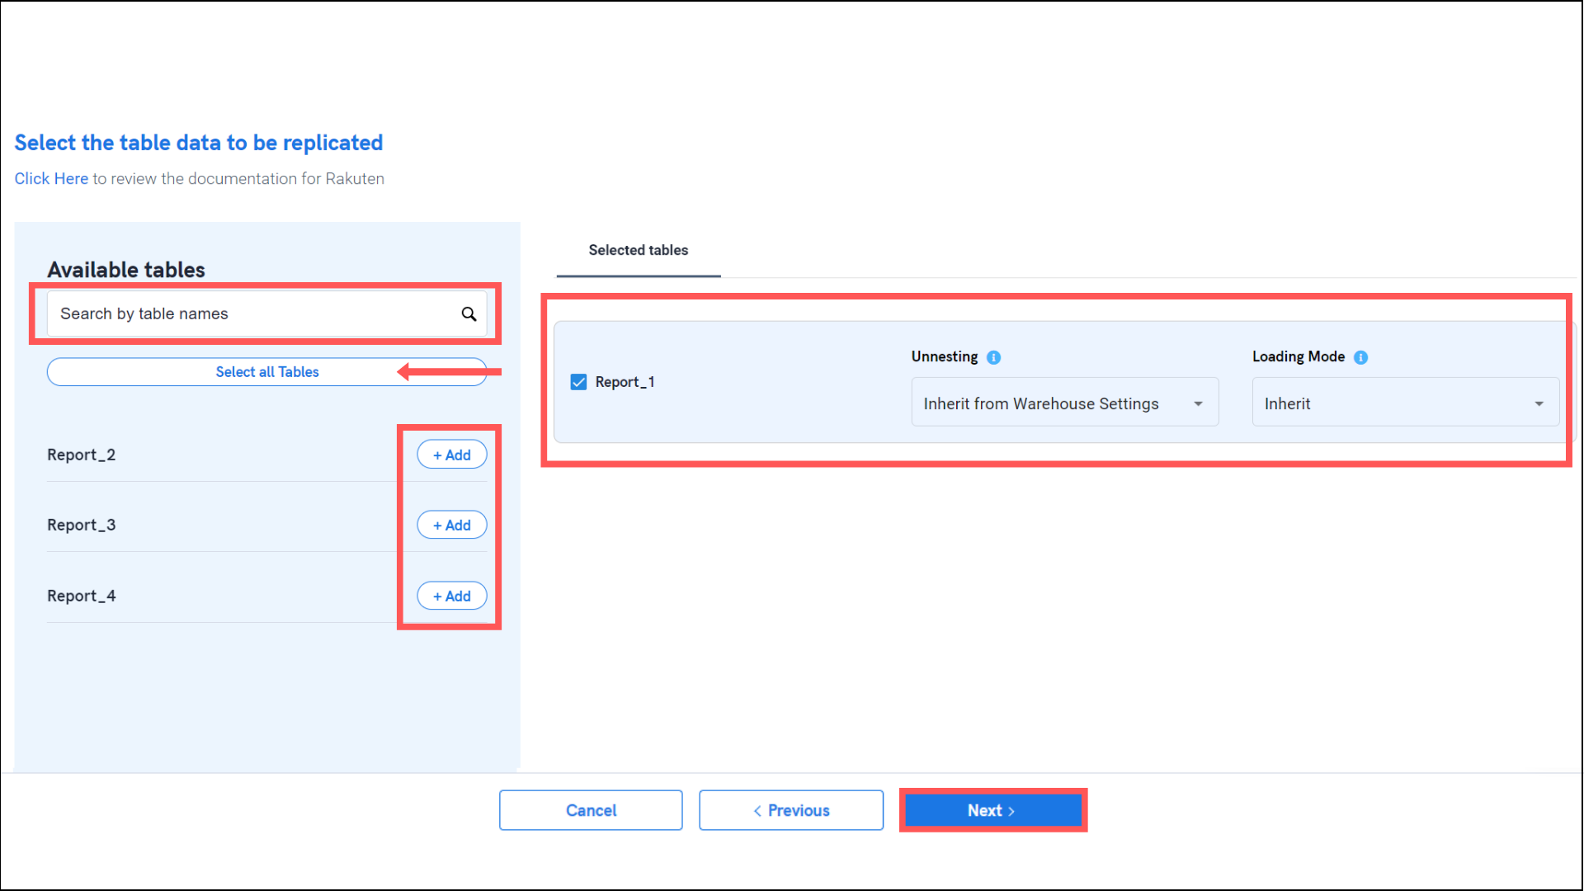
Task: Click the Report_1 table label
Action: tap(625, 382)
